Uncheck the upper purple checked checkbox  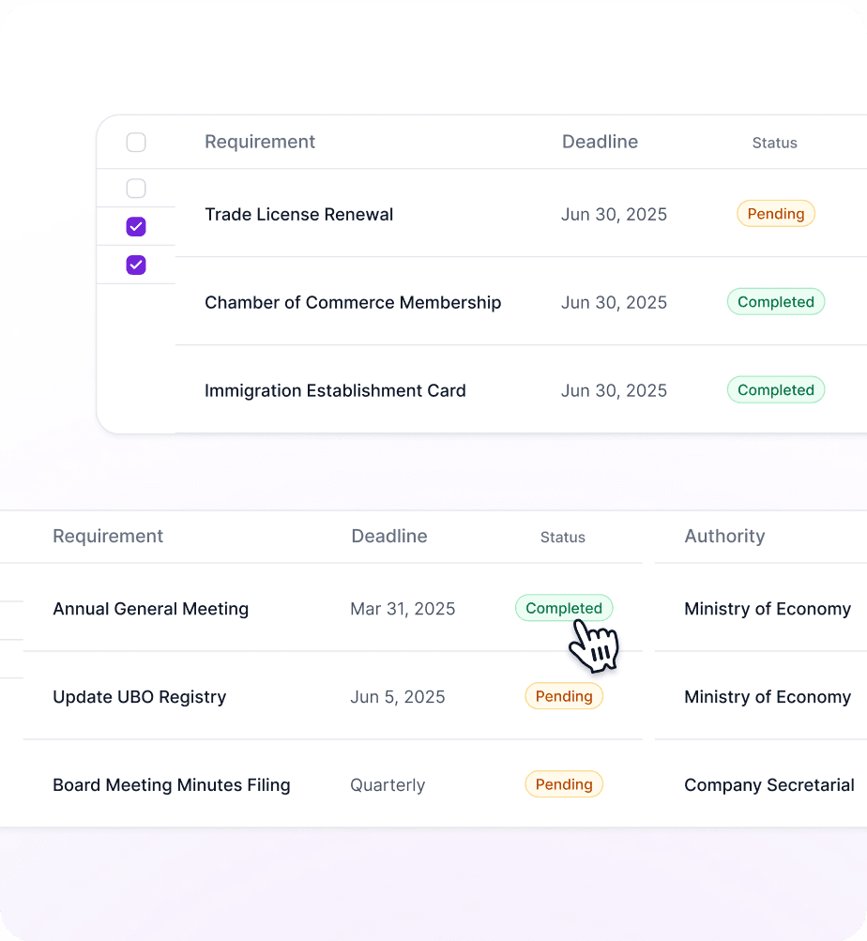[136, 226]
